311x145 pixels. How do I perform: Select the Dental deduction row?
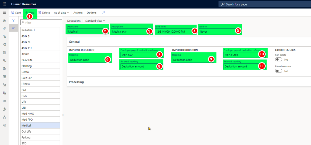coord(40,72)
